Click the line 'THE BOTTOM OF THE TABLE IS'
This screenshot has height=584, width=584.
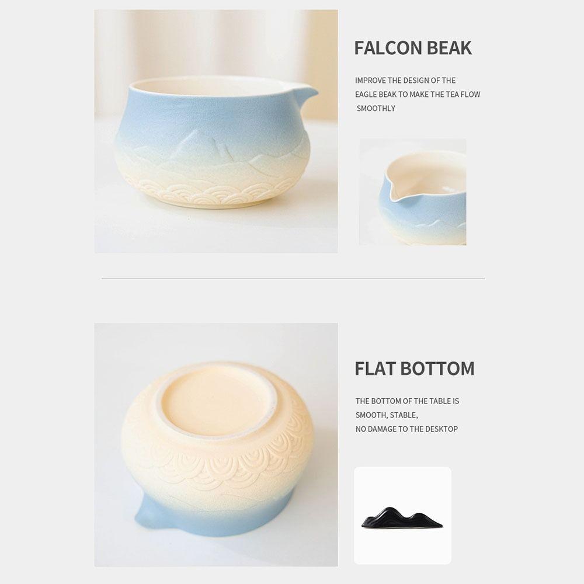coord(407,401)
